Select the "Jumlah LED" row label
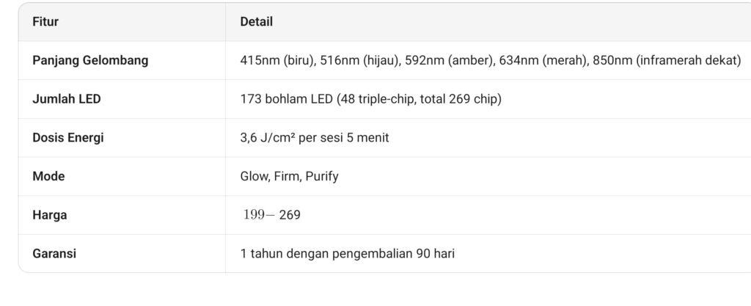751x306 pixels. (x=67, y=99)
